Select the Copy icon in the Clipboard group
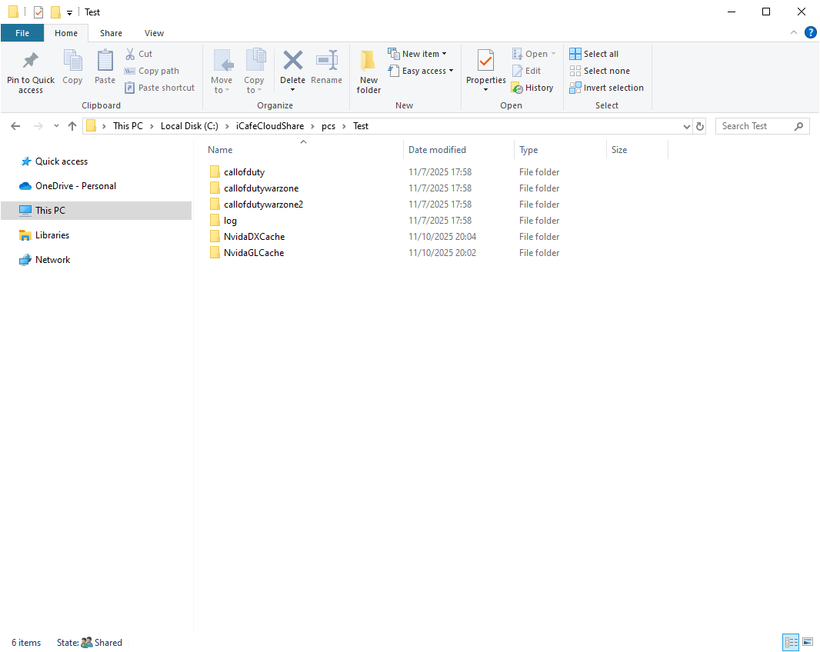 [x=72, y=68]
